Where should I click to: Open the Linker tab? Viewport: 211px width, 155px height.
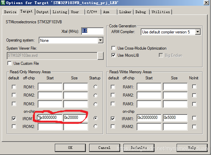[125, 12]
